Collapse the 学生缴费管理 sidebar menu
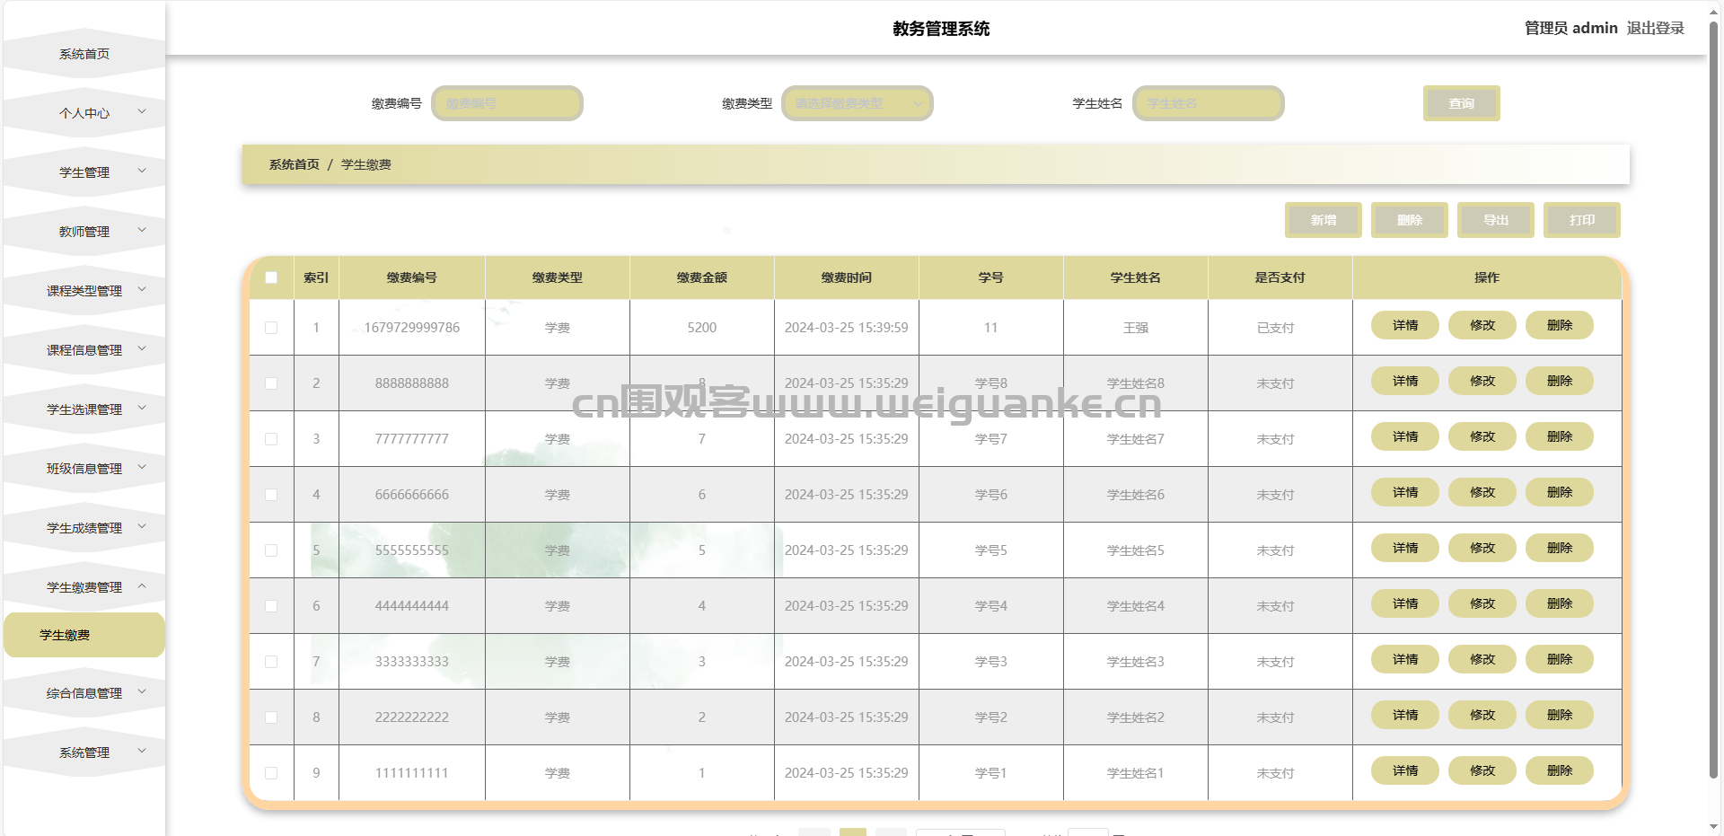Screen dimensions: 1724x836 pos(84,587)
